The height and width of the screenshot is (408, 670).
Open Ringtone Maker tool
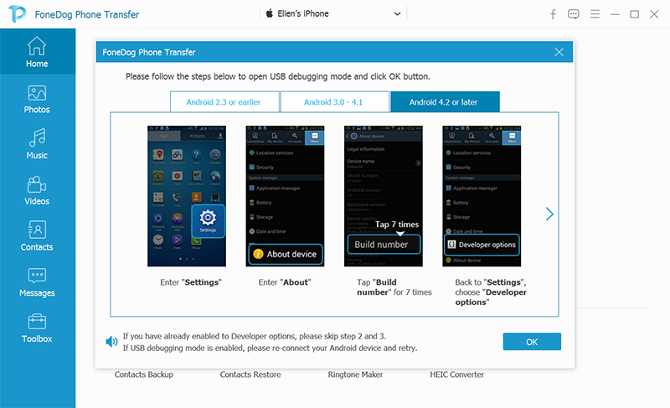(x=355, y=374)
